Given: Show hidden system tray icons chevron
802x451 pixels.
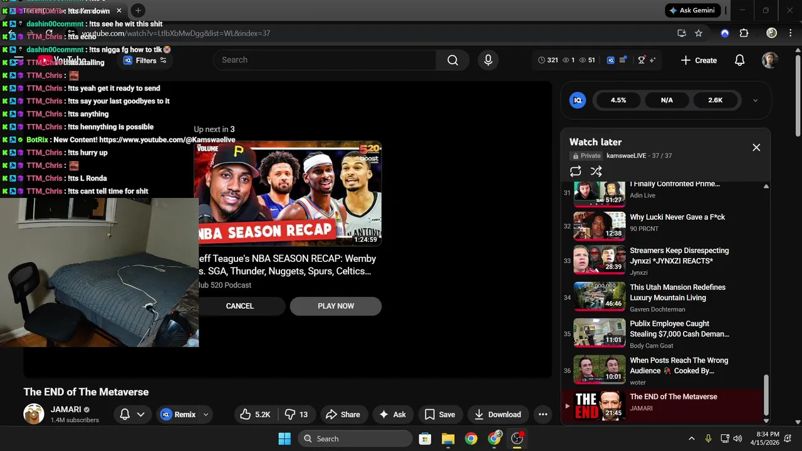Looking at the screenshot, I should [692, 438].
